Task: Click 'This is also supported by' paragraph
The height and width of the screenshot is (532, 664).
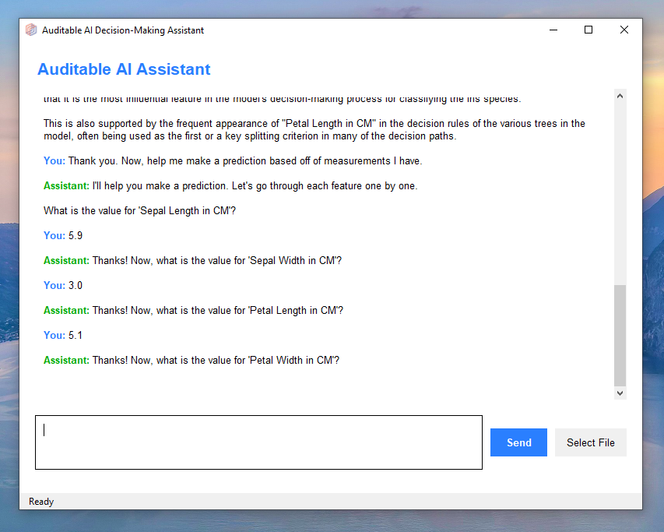Action: [x=314, y=129]
